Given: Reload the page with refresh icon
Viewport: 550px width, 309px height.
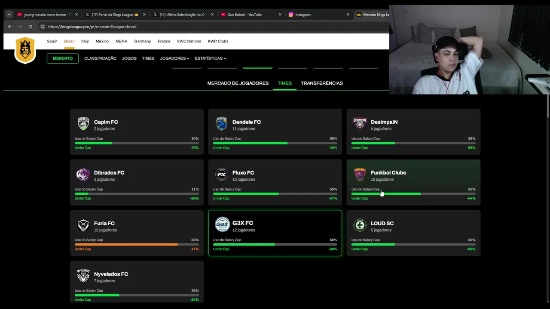Looking at the screenshot, I should tap(30, 27).
